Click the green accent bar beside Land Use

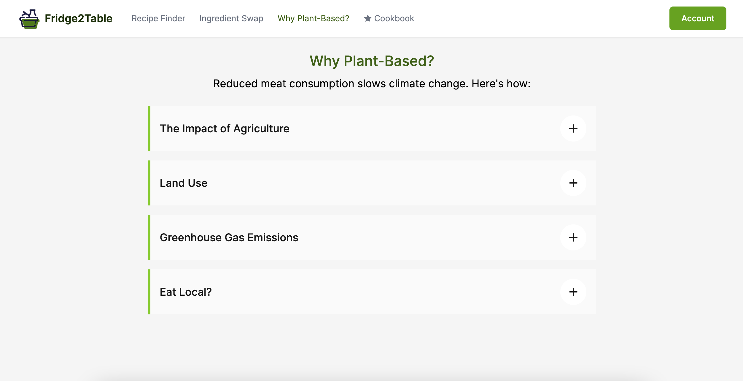[x=149, y=183]
